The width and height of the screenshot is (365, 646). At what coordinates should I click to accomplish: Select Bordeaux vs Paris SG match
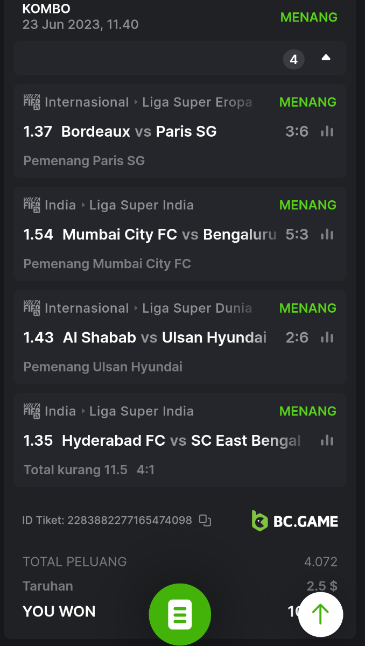pos(139,131)
